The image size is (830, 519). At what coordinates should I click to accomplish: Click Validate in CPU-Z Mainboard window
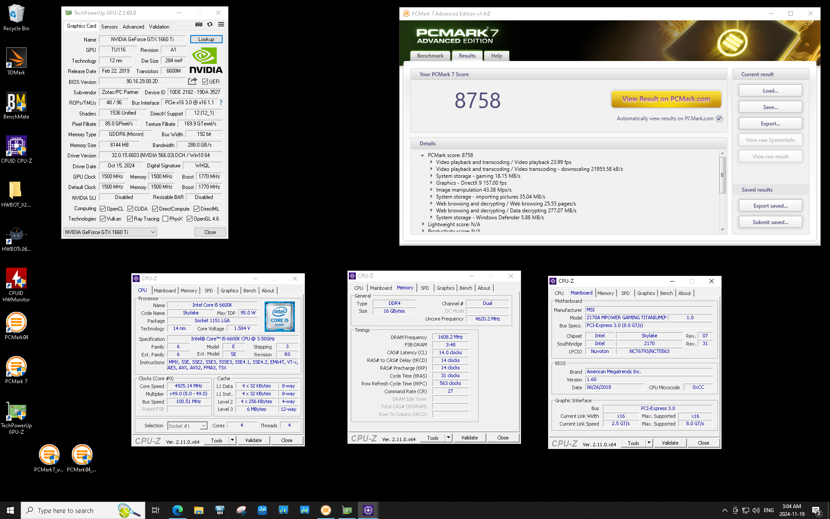[x=670, y=443]
